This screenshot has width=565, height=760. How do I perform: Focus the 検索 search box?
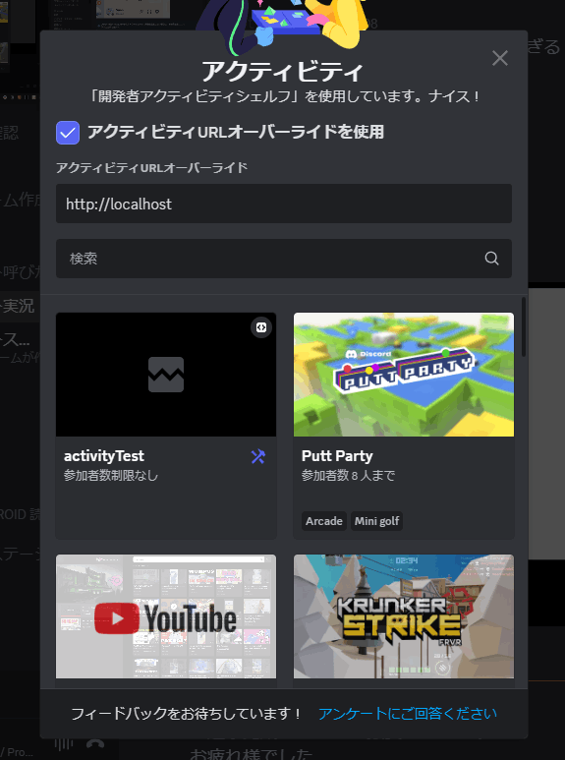[283, 259]
